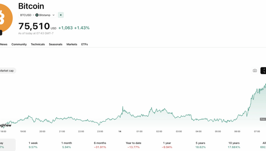Viewport: 266px width, 151px height.
Task: Click the 14 date marker on time axis
Action: (120, 131)
